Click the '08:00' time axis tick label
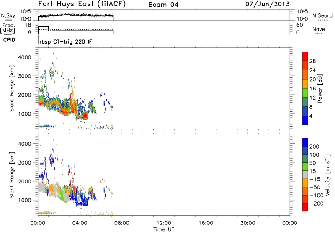335x232 pixels. pyautogui.click(x=122, y=223)
